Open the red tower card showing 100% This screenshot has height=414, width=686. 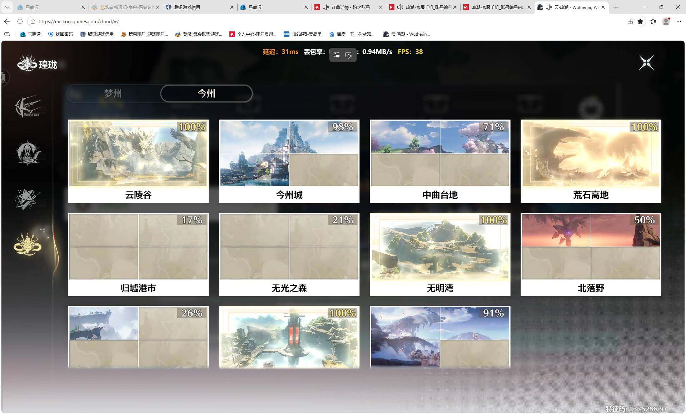(x=289, y=337)
